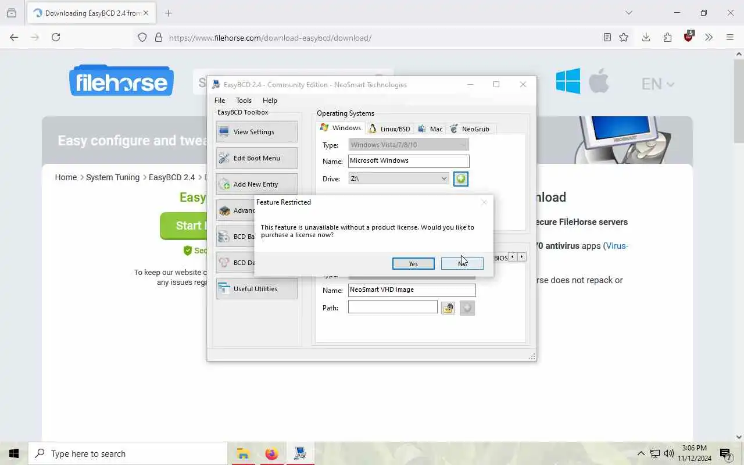The width and height of the screenshot is (744, 465).
Task: Click the padlock site info icon
Action: (x=158, y=38)
